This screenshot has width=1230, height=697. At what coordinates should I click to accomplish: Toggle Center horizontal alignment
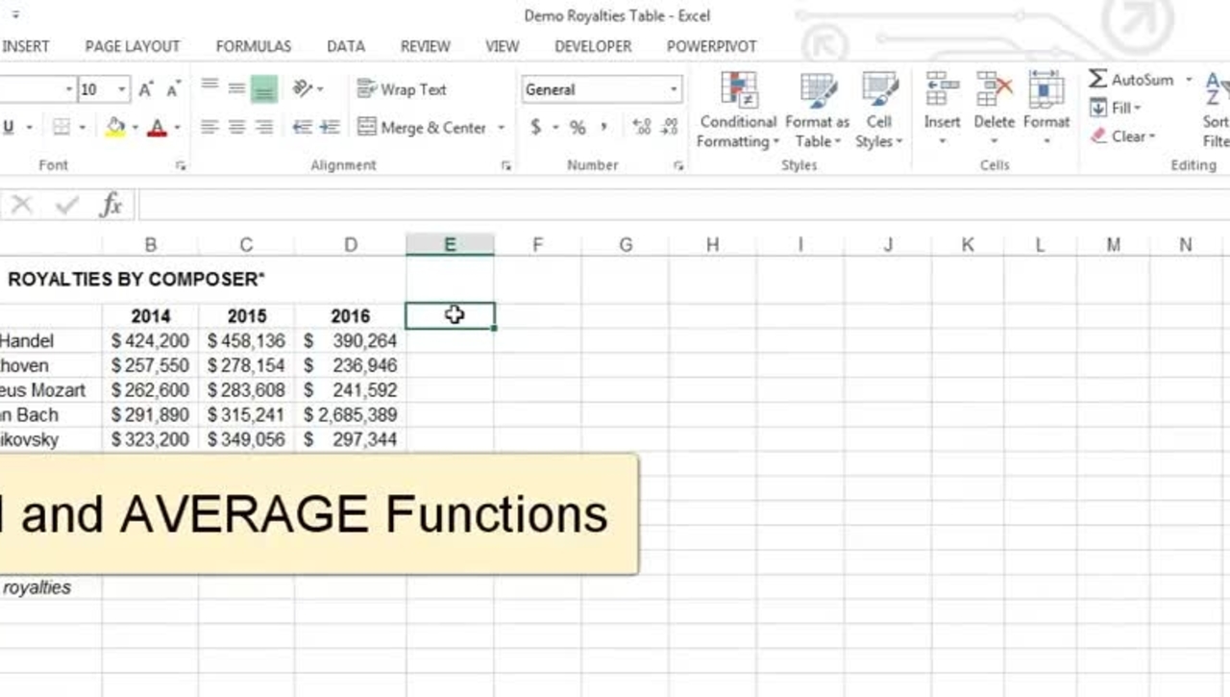236,127
